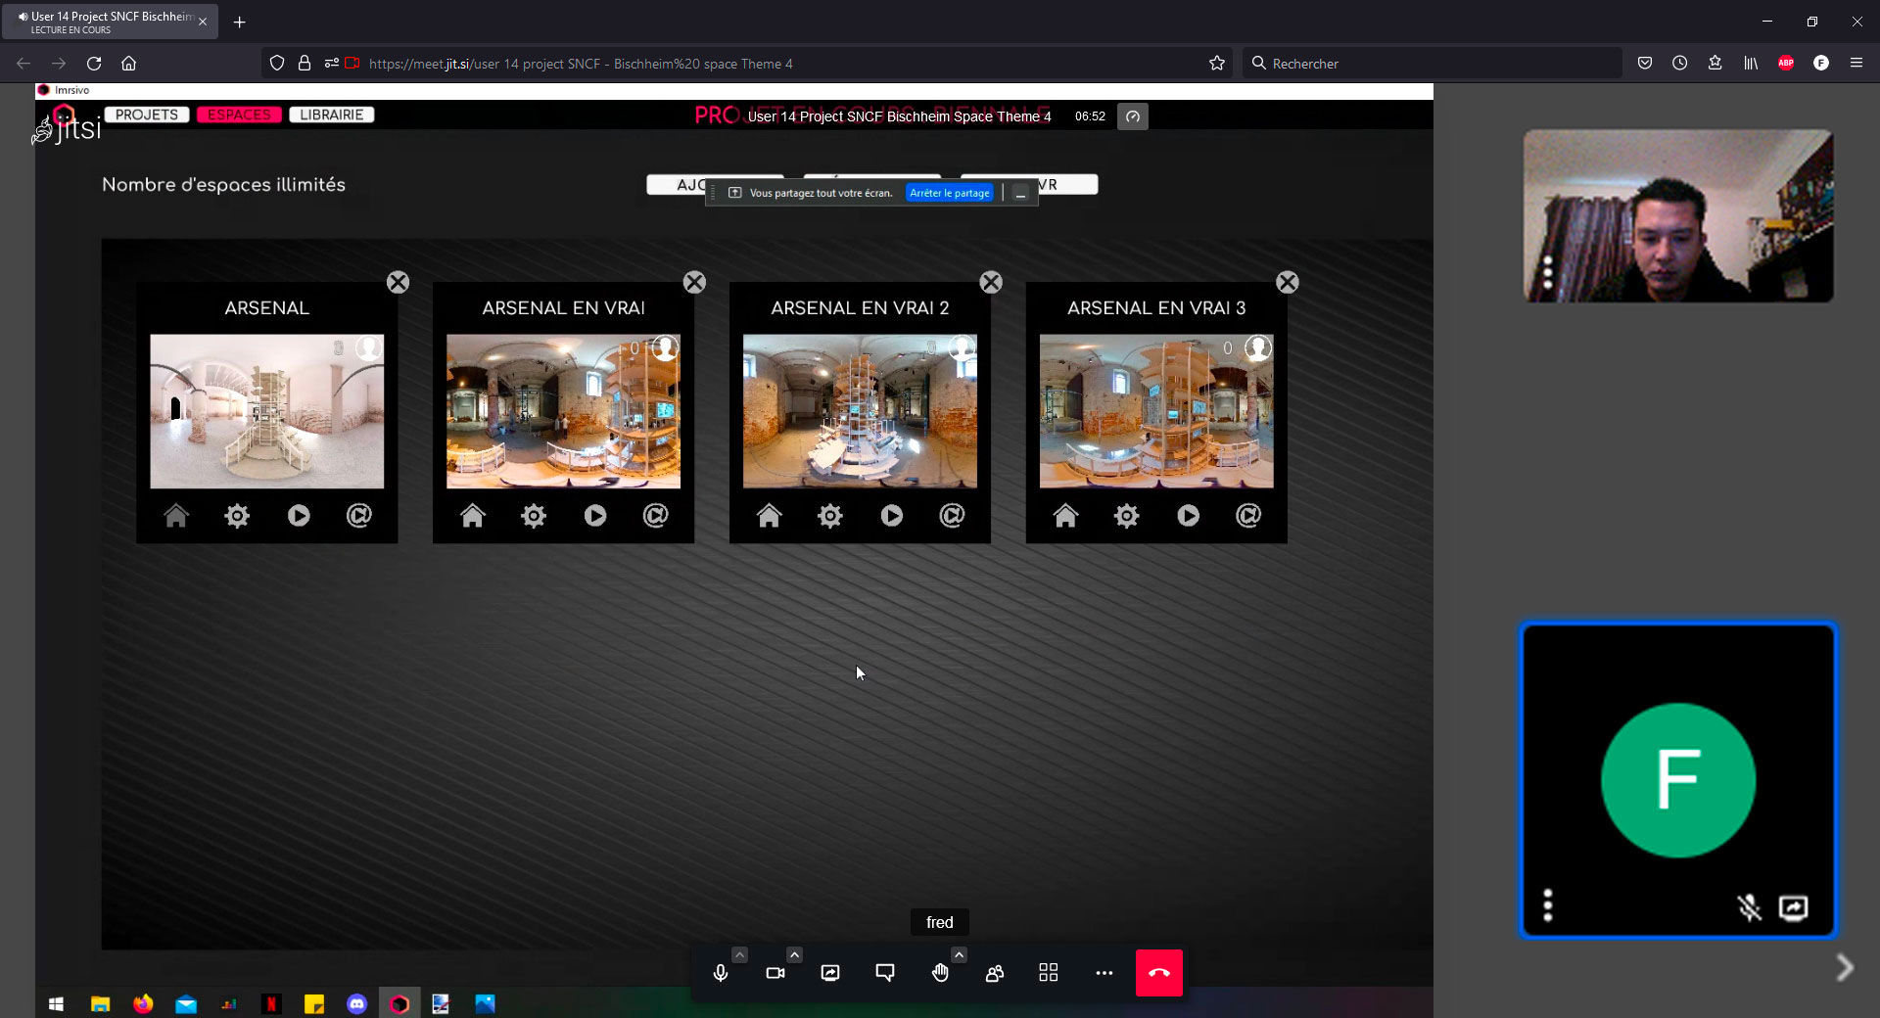
Task: Expand video settings arrow above camera
Action: click(x=795, y=954)
